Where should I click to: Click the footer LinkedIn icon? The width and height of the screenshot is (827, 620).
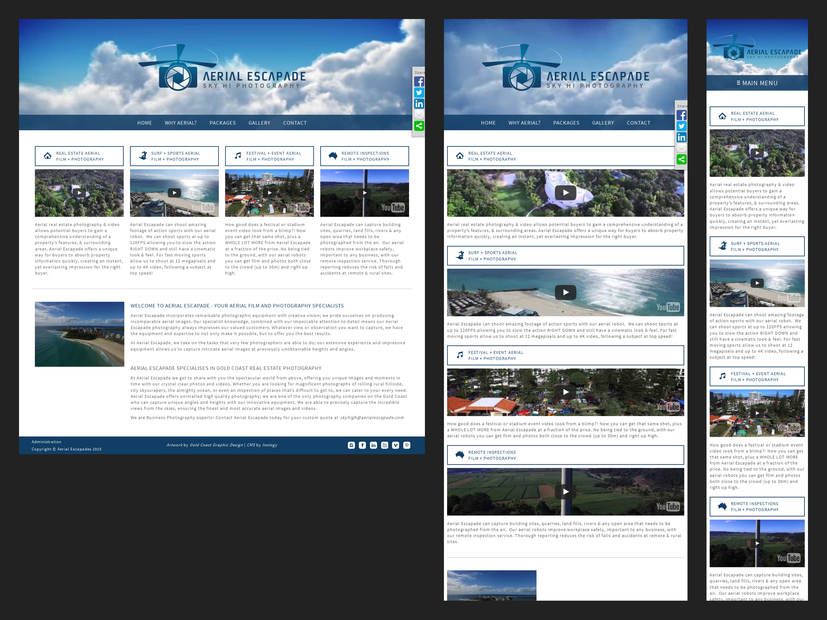click(374, 445)
